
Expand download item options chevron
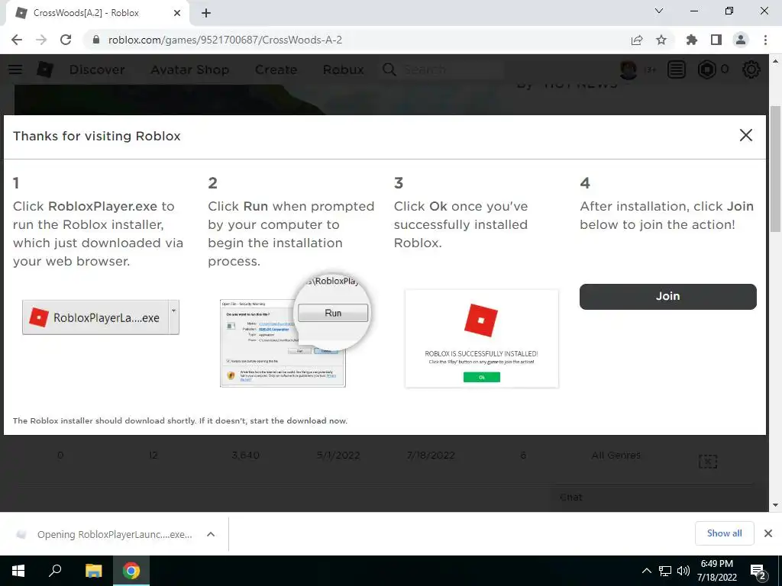(x=211, y=534)
